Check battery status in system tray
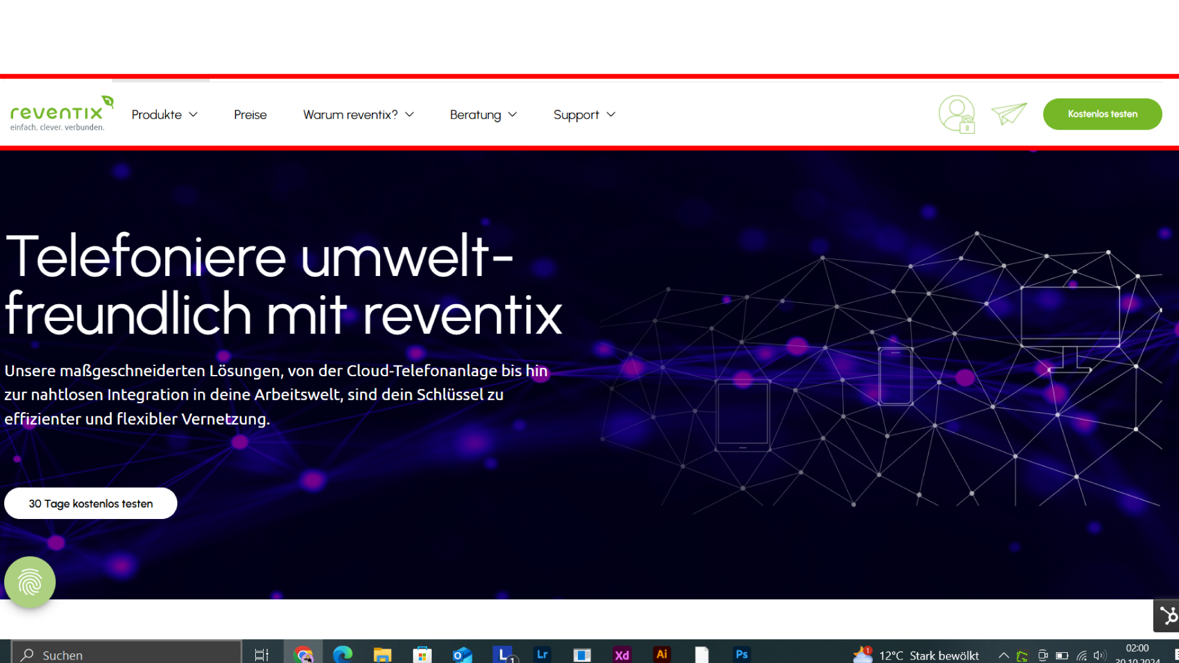Image resolution: width=1179 pixels, height=663 pixels. click(1062, 655)
